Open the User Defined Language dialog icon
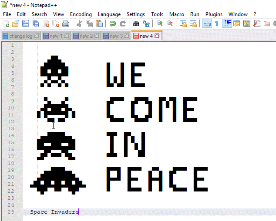The width and height of the screenshot is (276, 221). [237, 23]
